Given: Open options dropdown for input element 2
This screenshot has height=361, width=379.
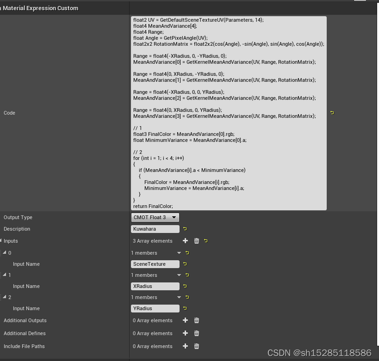Looking at the screenshot, I should point(179,297).
